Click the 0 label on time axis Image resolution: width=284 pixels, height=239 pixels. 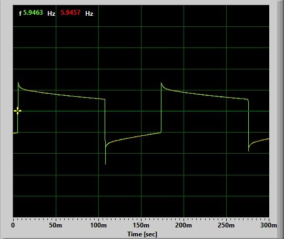(x=13, y=225)
